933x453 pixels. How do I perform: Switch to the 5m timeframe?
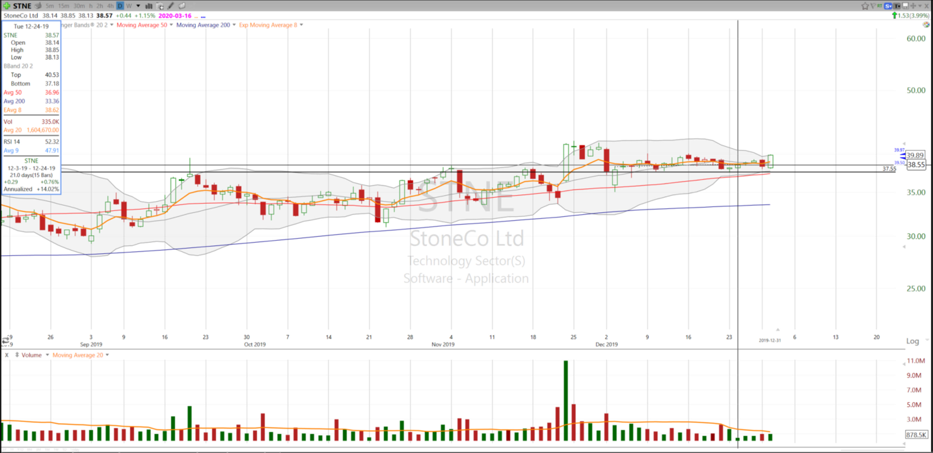[x=49, y=6]
